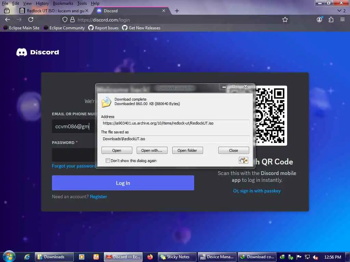Open the Downloads taskbar window
This screenshot has height=262, width=350.
pos(54,257)
